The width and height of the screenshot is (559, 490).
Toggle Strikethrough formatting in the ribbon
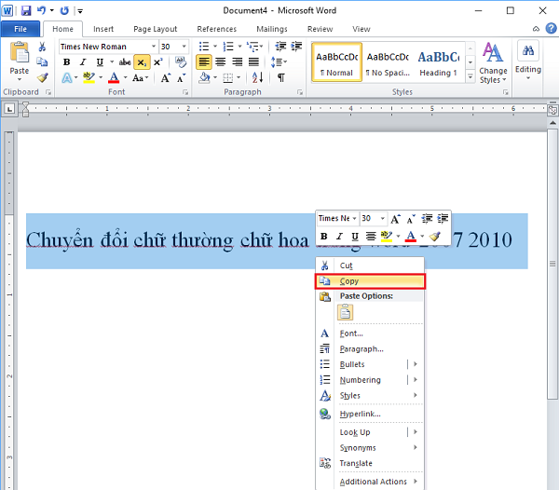point(125,62)
